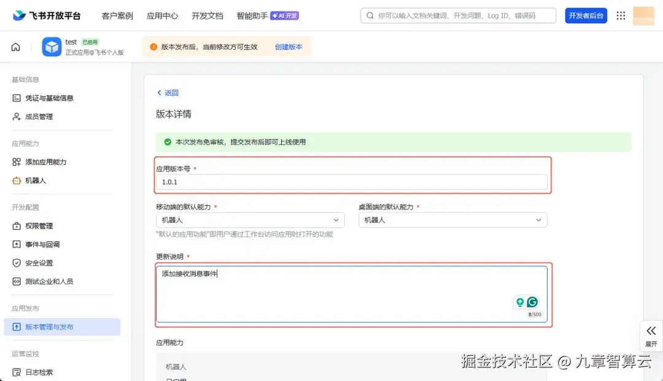Viewport: 663px width, 381px height.
Task: Click the 创建版本 link
Action: pos(289,47)
